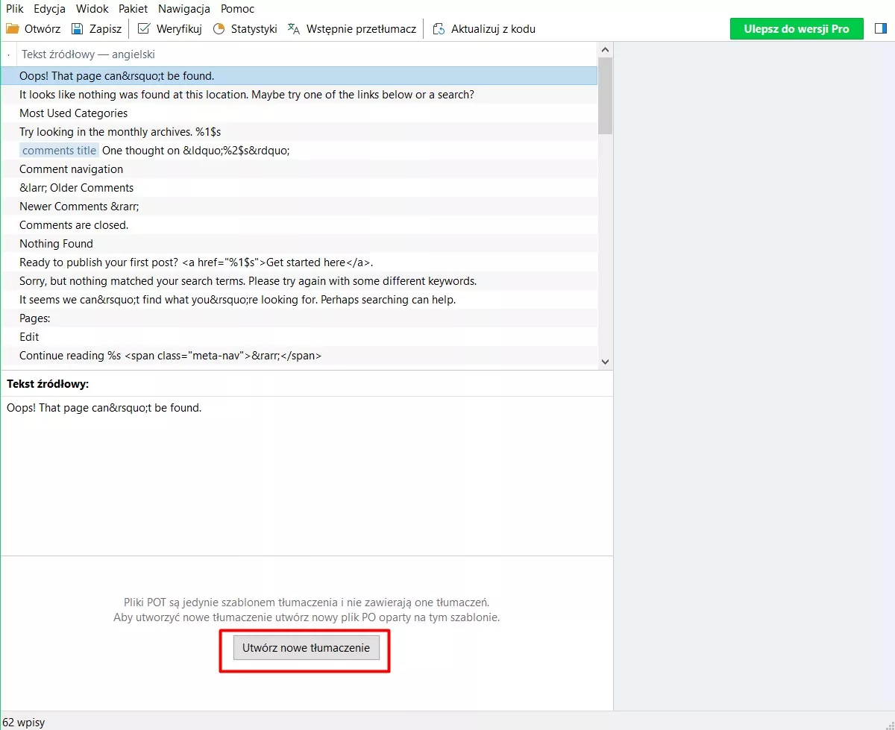Click the source text in the Tekst źródłowy pane
The height and width of the screenshot is (730, 895).
(104, 408)
